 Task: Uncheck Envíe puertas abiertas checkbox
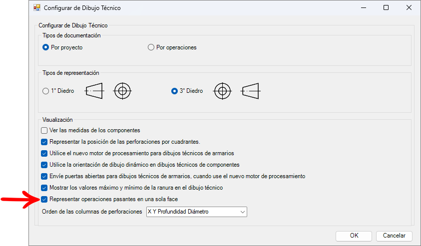44,176
